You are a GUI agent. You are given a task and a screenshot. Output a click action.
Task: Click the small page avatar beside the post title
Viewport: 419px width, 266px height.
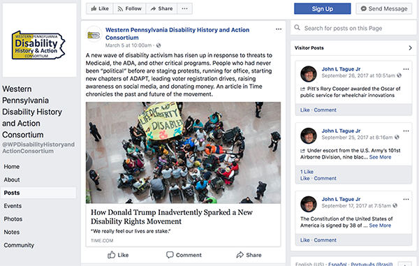[x=94, y=34]
